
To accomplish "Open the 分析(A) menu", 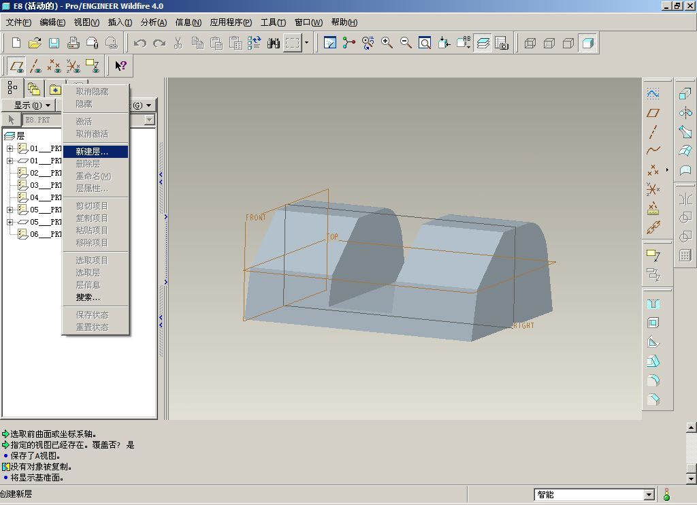I will pyautogui.click(x=153, y=22).
